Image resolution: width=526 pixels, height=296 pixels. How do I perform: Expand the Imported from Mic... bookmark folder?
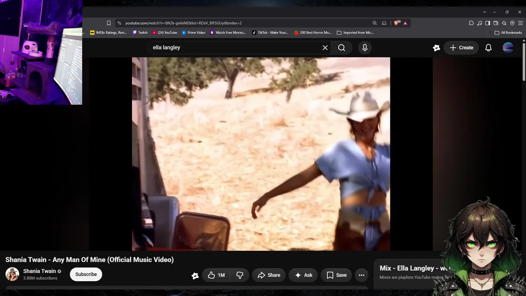[355, 32]
